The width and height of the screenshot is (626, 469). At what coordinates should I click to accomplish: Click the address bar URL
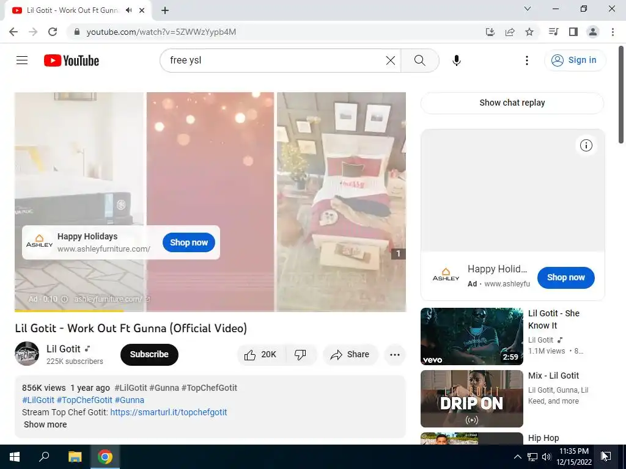click(x=161, y=32)
